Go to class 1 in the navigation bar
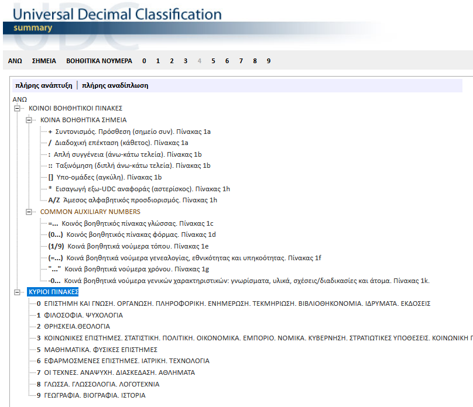Screen dimensions: 473x407 point(158,61)
